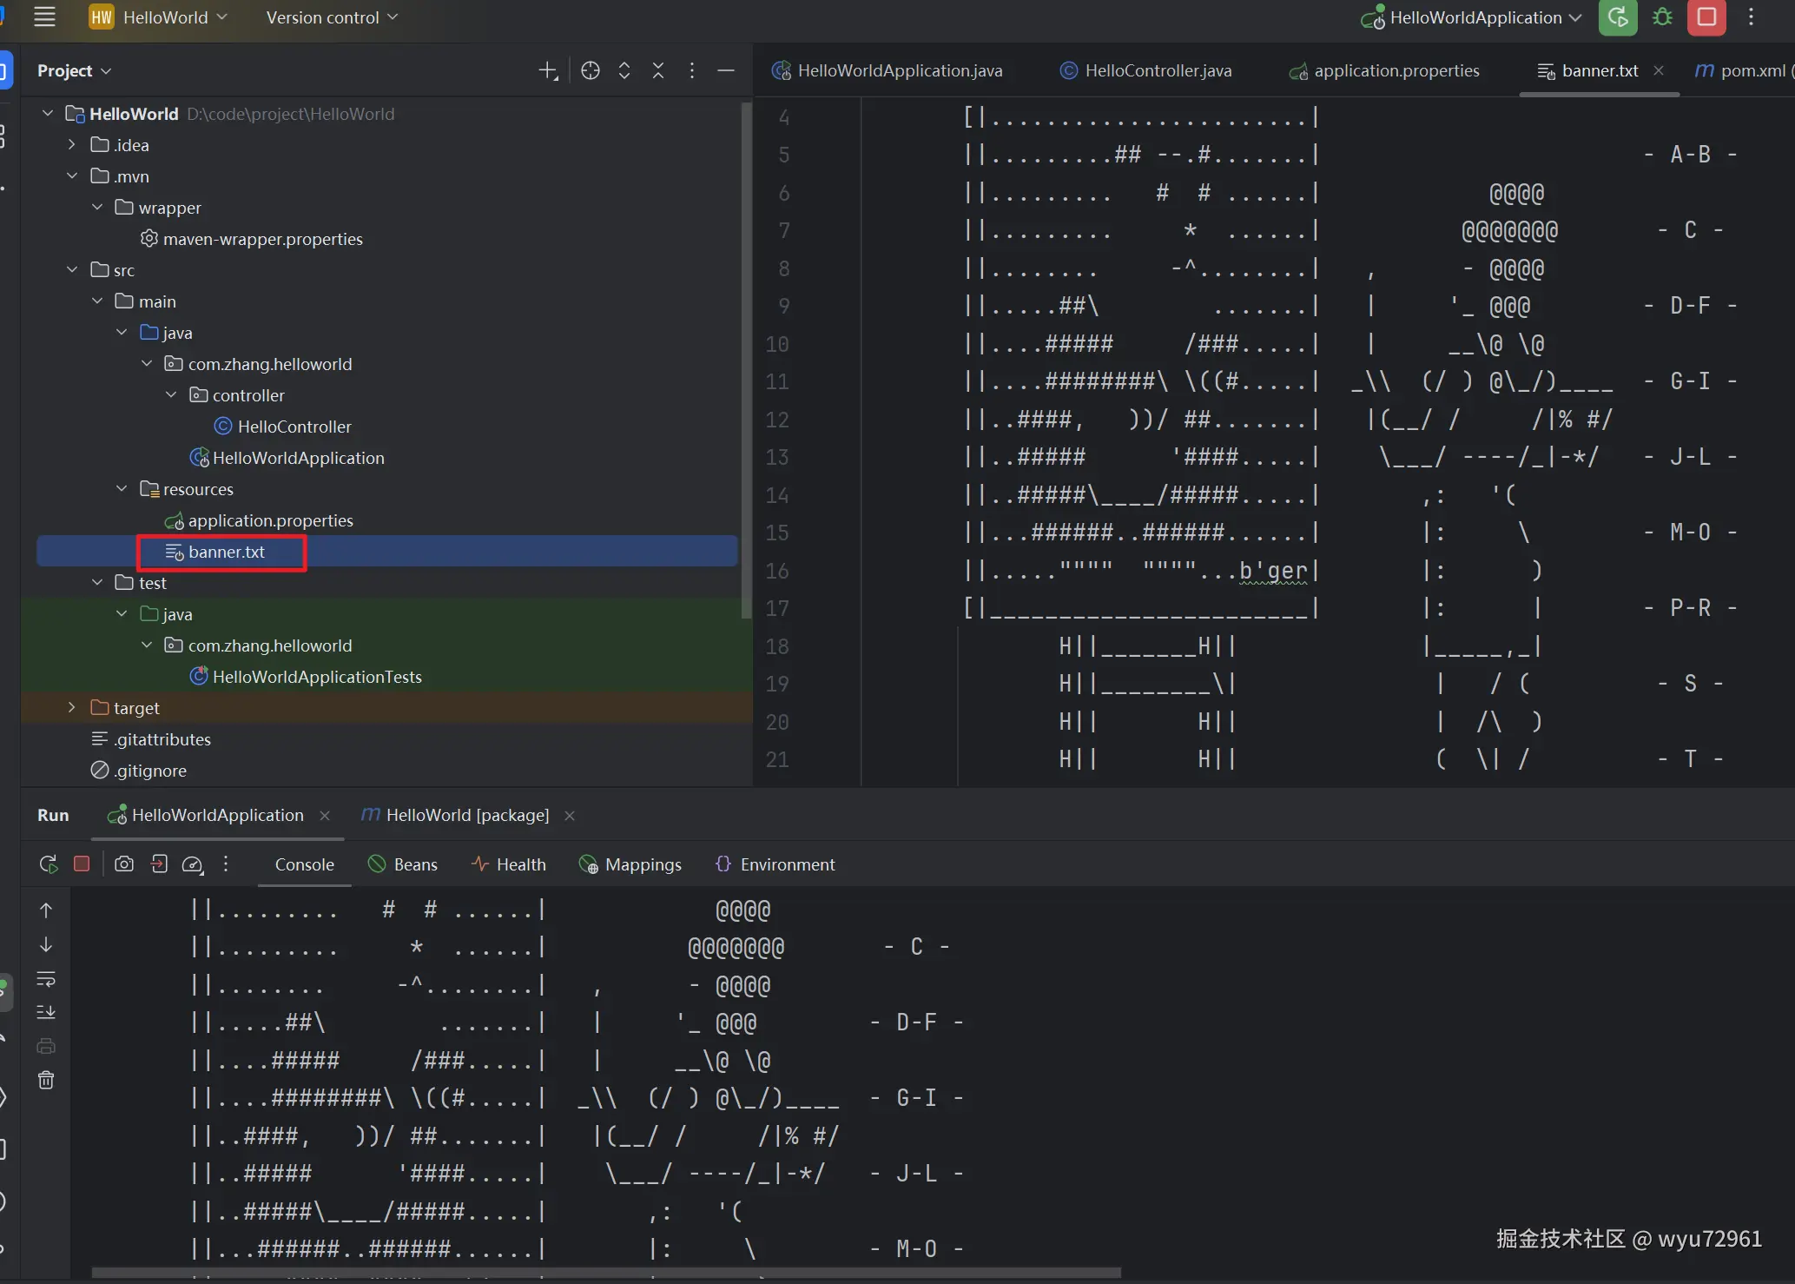Viewport: 1795px width, 1284px height.
Task: Select banner.txt in Project tree
Action: [215, 552]
